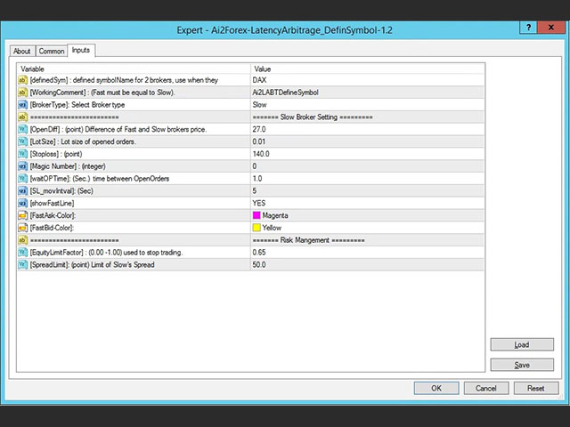The height and width of the screenshot is (427, 570).
Task: Select the '[Magic Number] : (integer)' row label
Action: coord(68,166)
